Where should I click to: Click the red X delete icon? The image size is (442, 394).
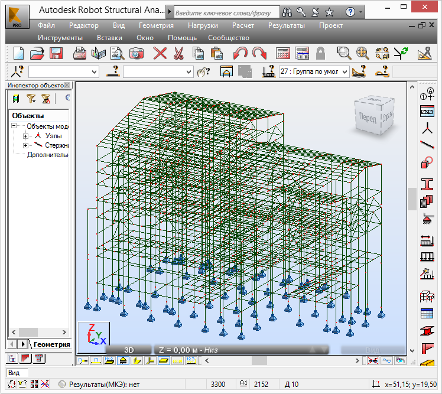pyautogui.click(x=160, y=53)
